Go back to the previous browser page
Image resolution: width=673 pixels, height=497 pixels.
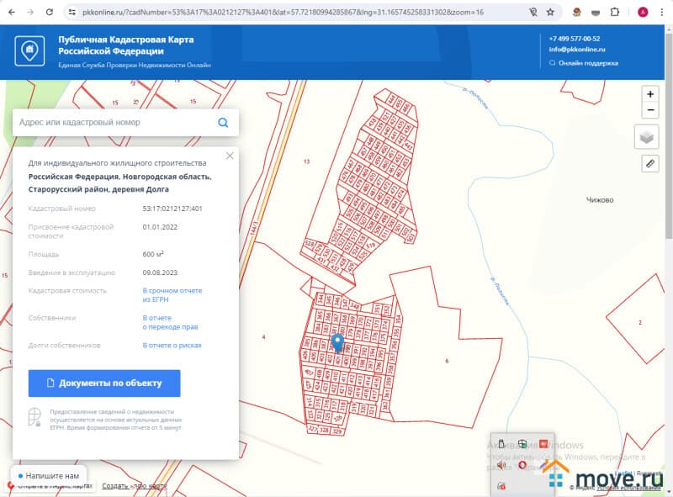coord(12,13)
